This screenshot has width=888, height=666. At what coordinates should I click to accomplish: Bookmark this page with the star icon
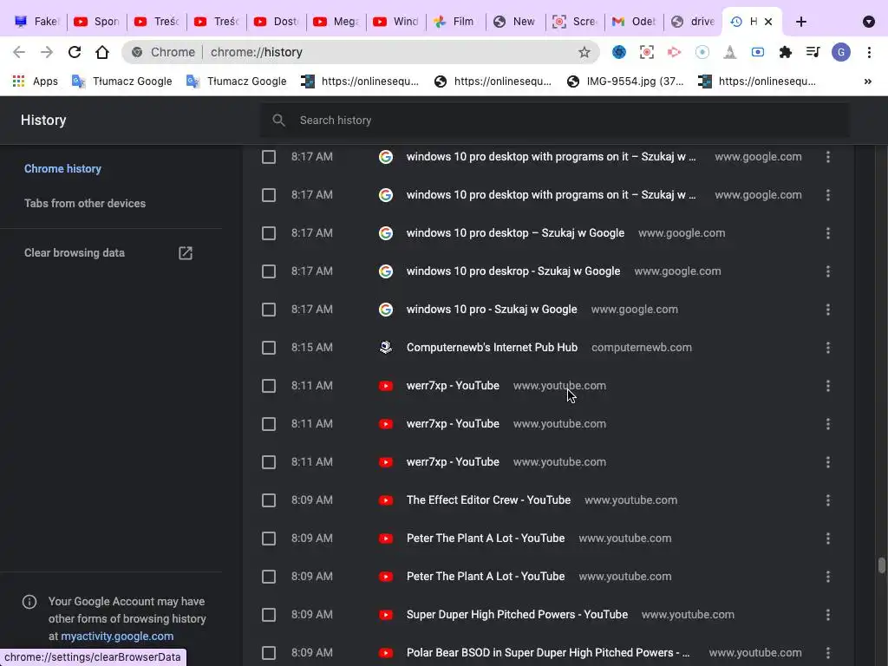click(x=584, y=52)
